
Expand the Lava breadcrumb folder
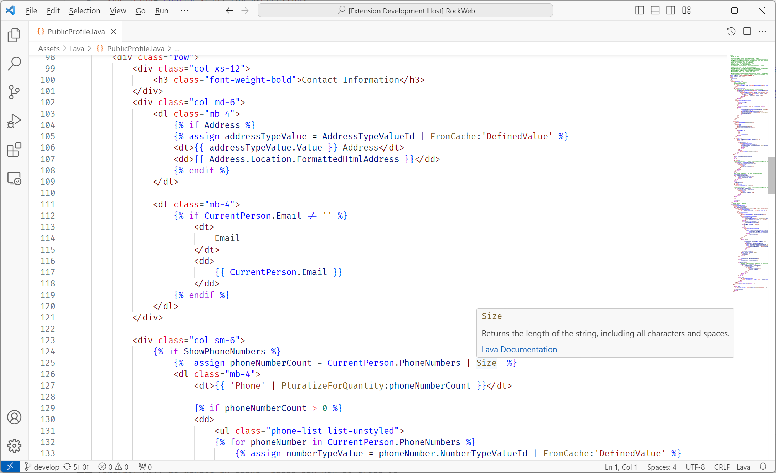pos(77,49)
